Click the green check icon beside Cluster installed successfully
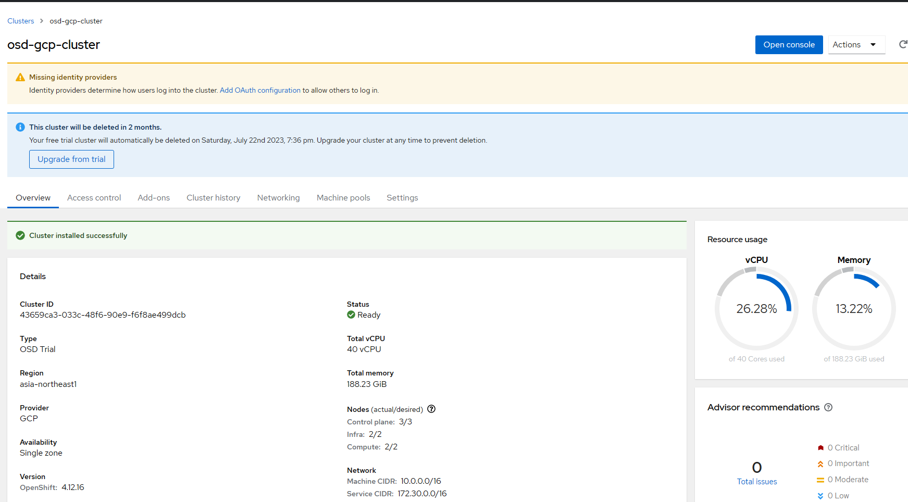The height and width of the screenshot is (502, 908). coord(20,235)
